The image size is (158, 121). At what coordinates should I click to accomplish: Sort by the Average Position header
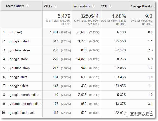142,6
